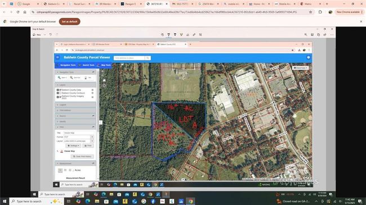The image size is (366, 205).
Task: Open the taskbar clock and date
Action: click(x=350, y=201)
